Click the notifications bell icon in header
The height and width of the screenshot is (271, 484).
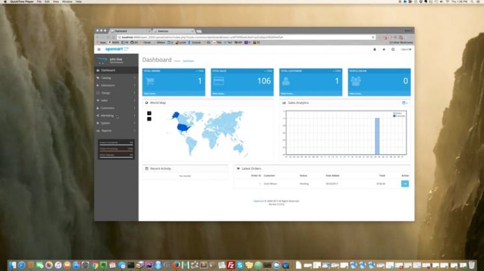pyautogui.click(x=374, y=49)
